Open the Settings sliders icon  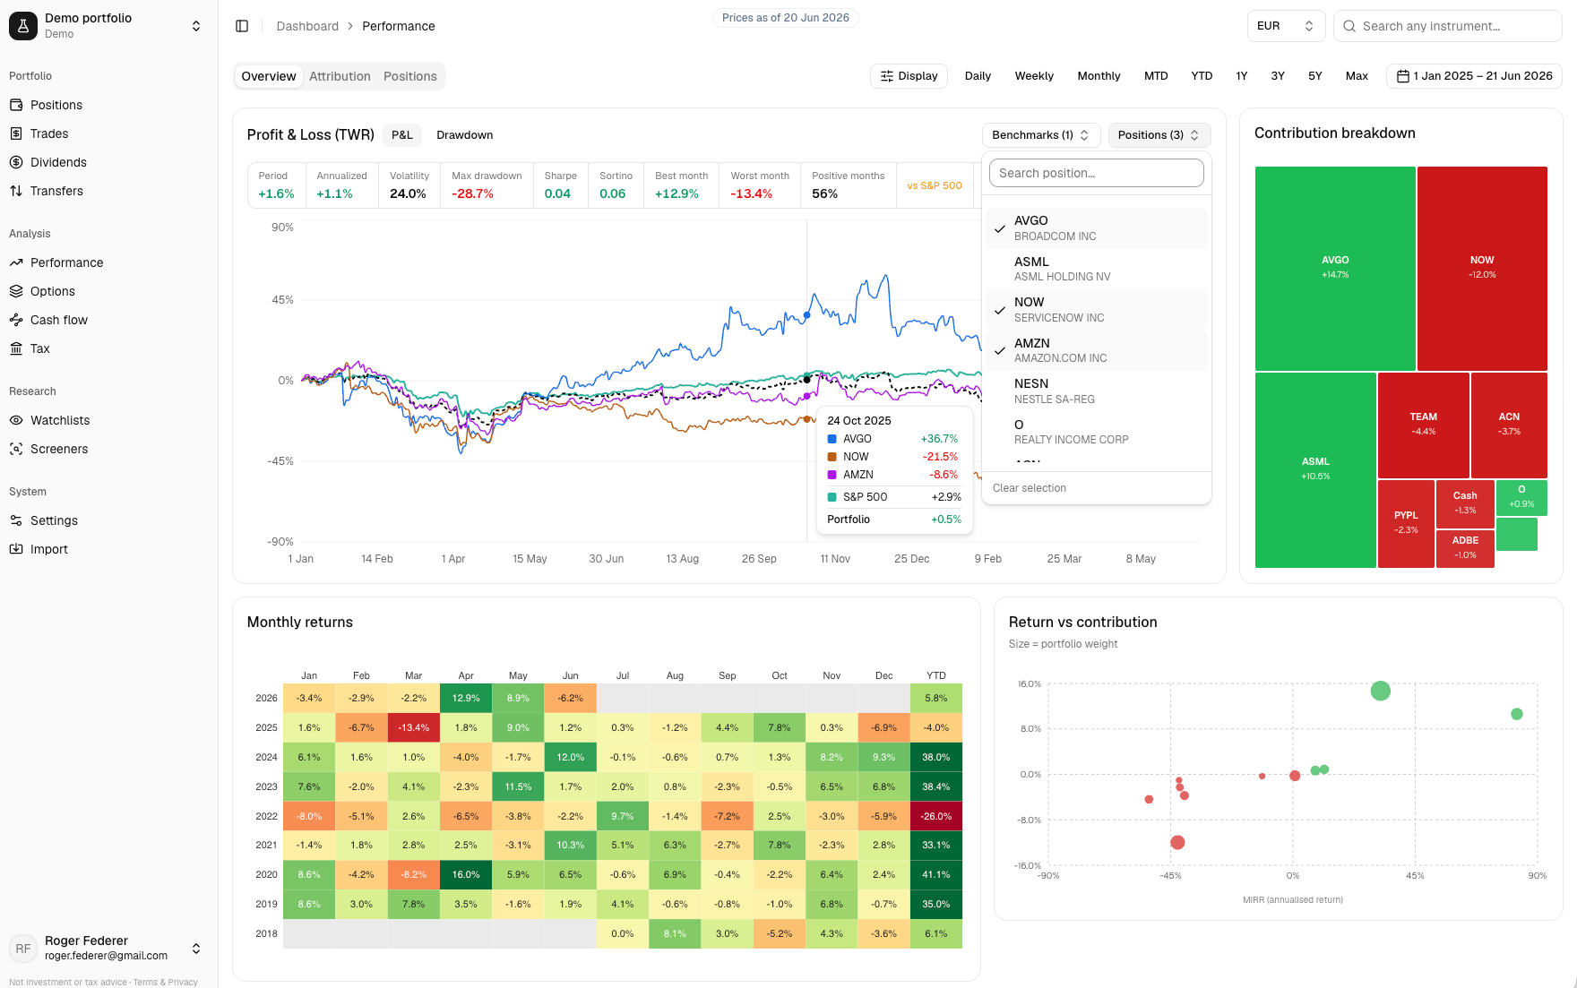click(x=16, y=520)
